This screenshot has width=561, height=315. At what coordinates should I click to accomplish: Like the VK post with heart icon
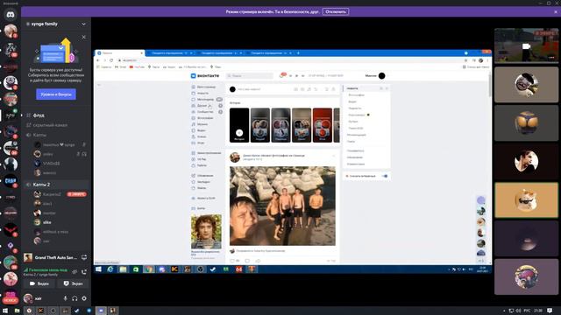[x=232, y=261]
